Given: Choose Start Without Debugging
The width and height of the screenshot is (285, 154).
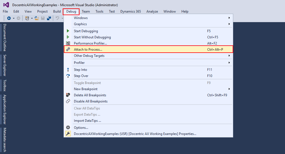Looking at the screenshot, I should (148, 37).
